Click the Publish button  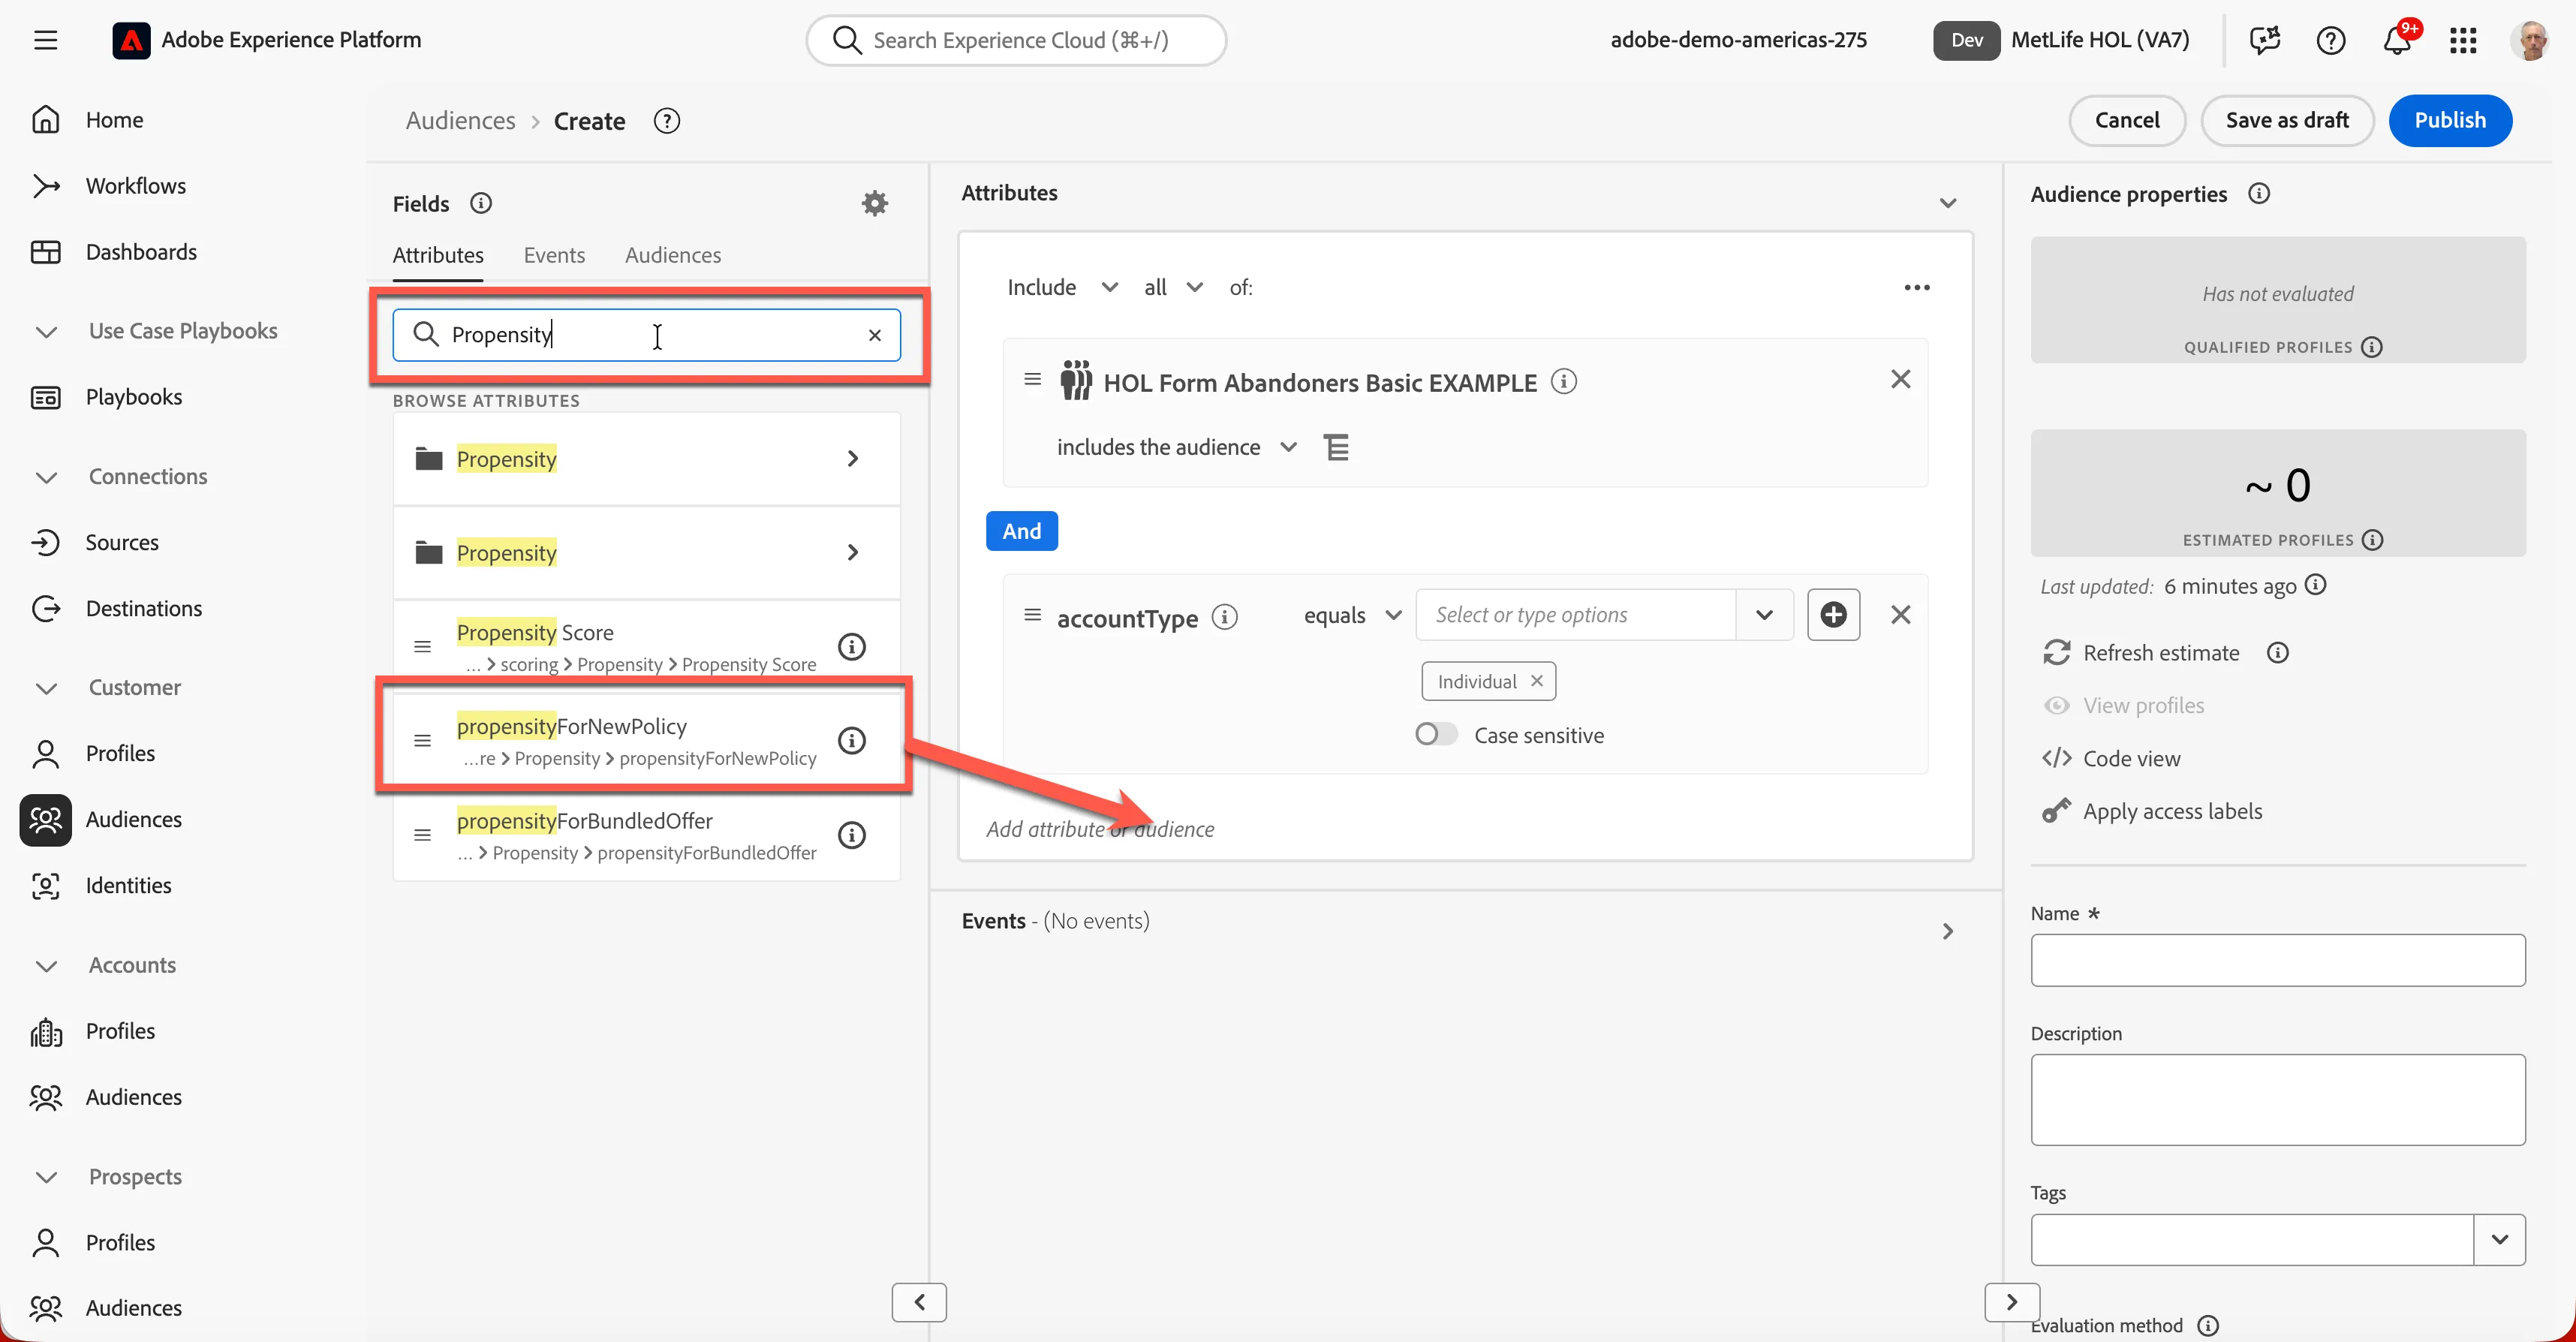tap(2450, 121)
